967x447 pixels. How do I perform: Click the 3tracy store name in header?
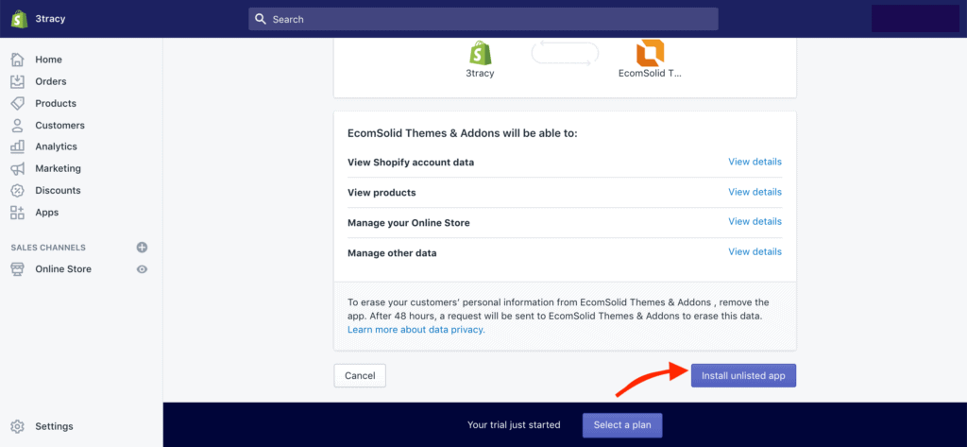(x=50, y=19)
